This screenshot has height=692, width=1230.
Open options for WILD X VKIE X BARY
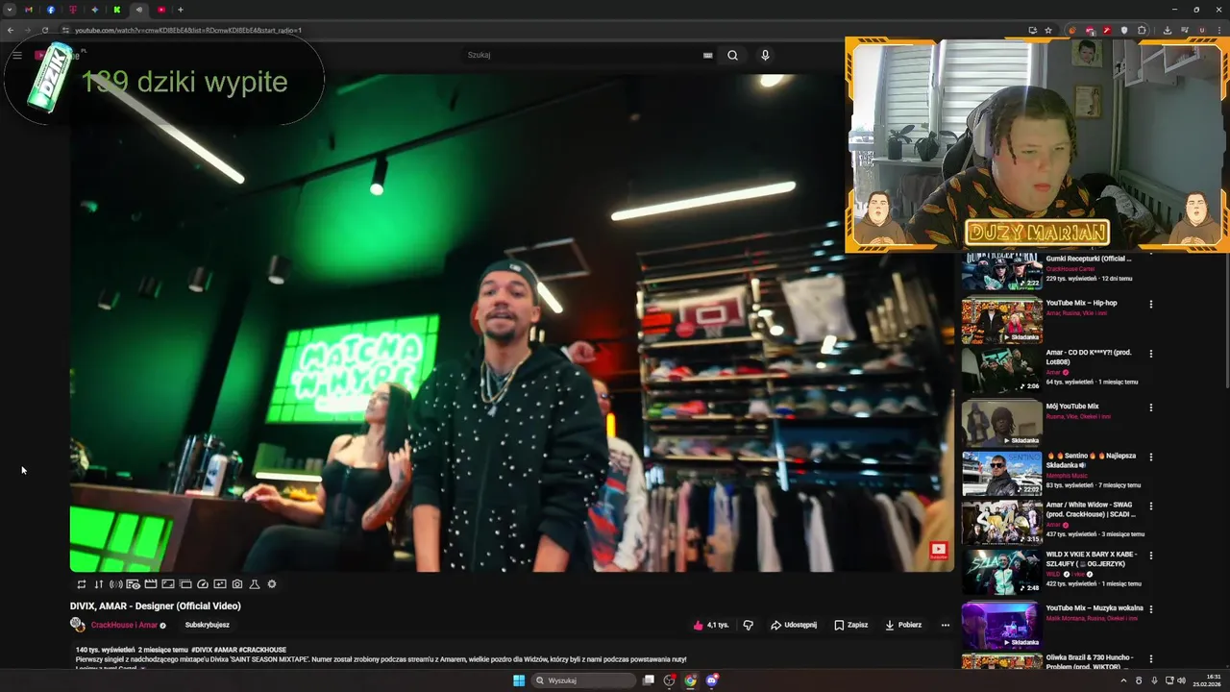[x=1150, y=556]
